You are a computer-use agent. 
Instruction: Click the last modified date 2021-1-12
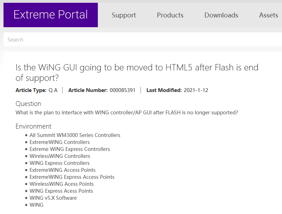(x=196, y=90)
